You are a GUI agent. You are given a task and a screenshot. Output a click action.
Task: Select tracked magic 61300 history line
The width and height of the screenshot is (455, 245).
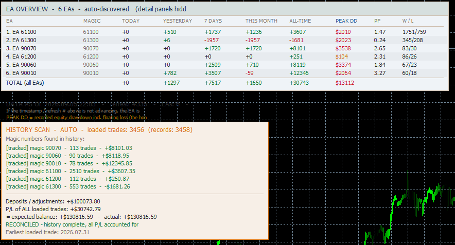click(68, 186)
